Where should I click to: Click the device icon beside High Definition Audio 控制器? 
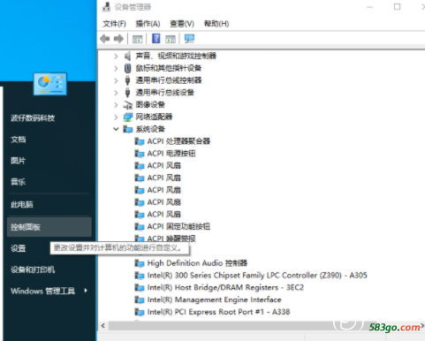[140, 263]
